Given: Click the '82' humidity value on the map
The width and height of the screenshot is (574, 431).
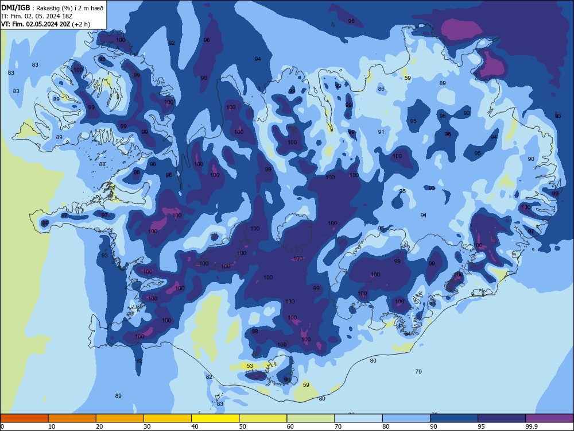Looking at the screenshot, I should click(209, 377).
